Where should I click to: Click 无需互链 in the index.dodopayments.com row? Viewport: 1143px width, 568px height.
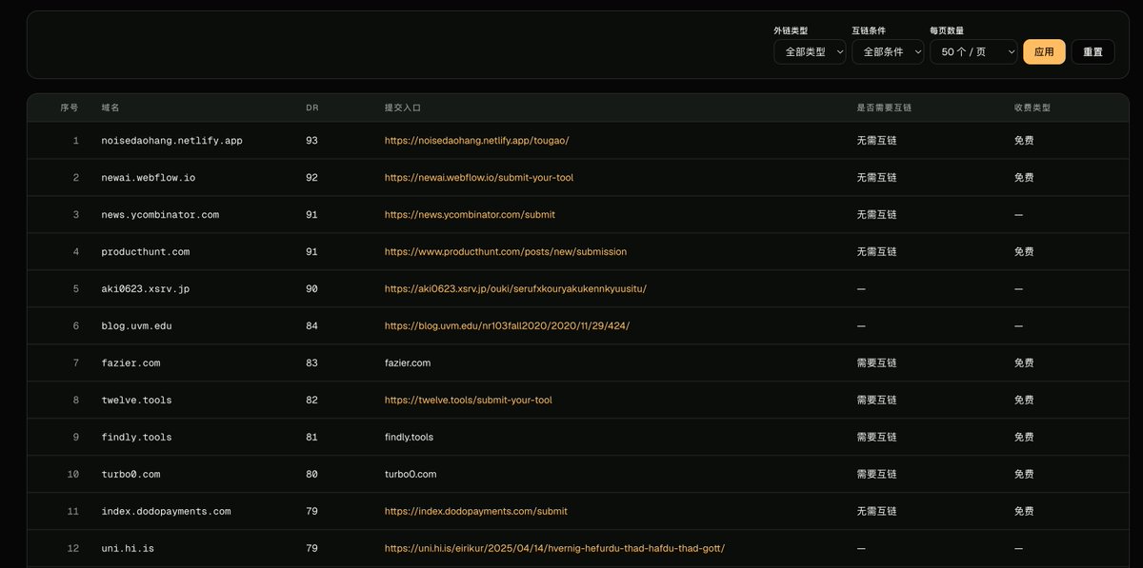(876, 512)
